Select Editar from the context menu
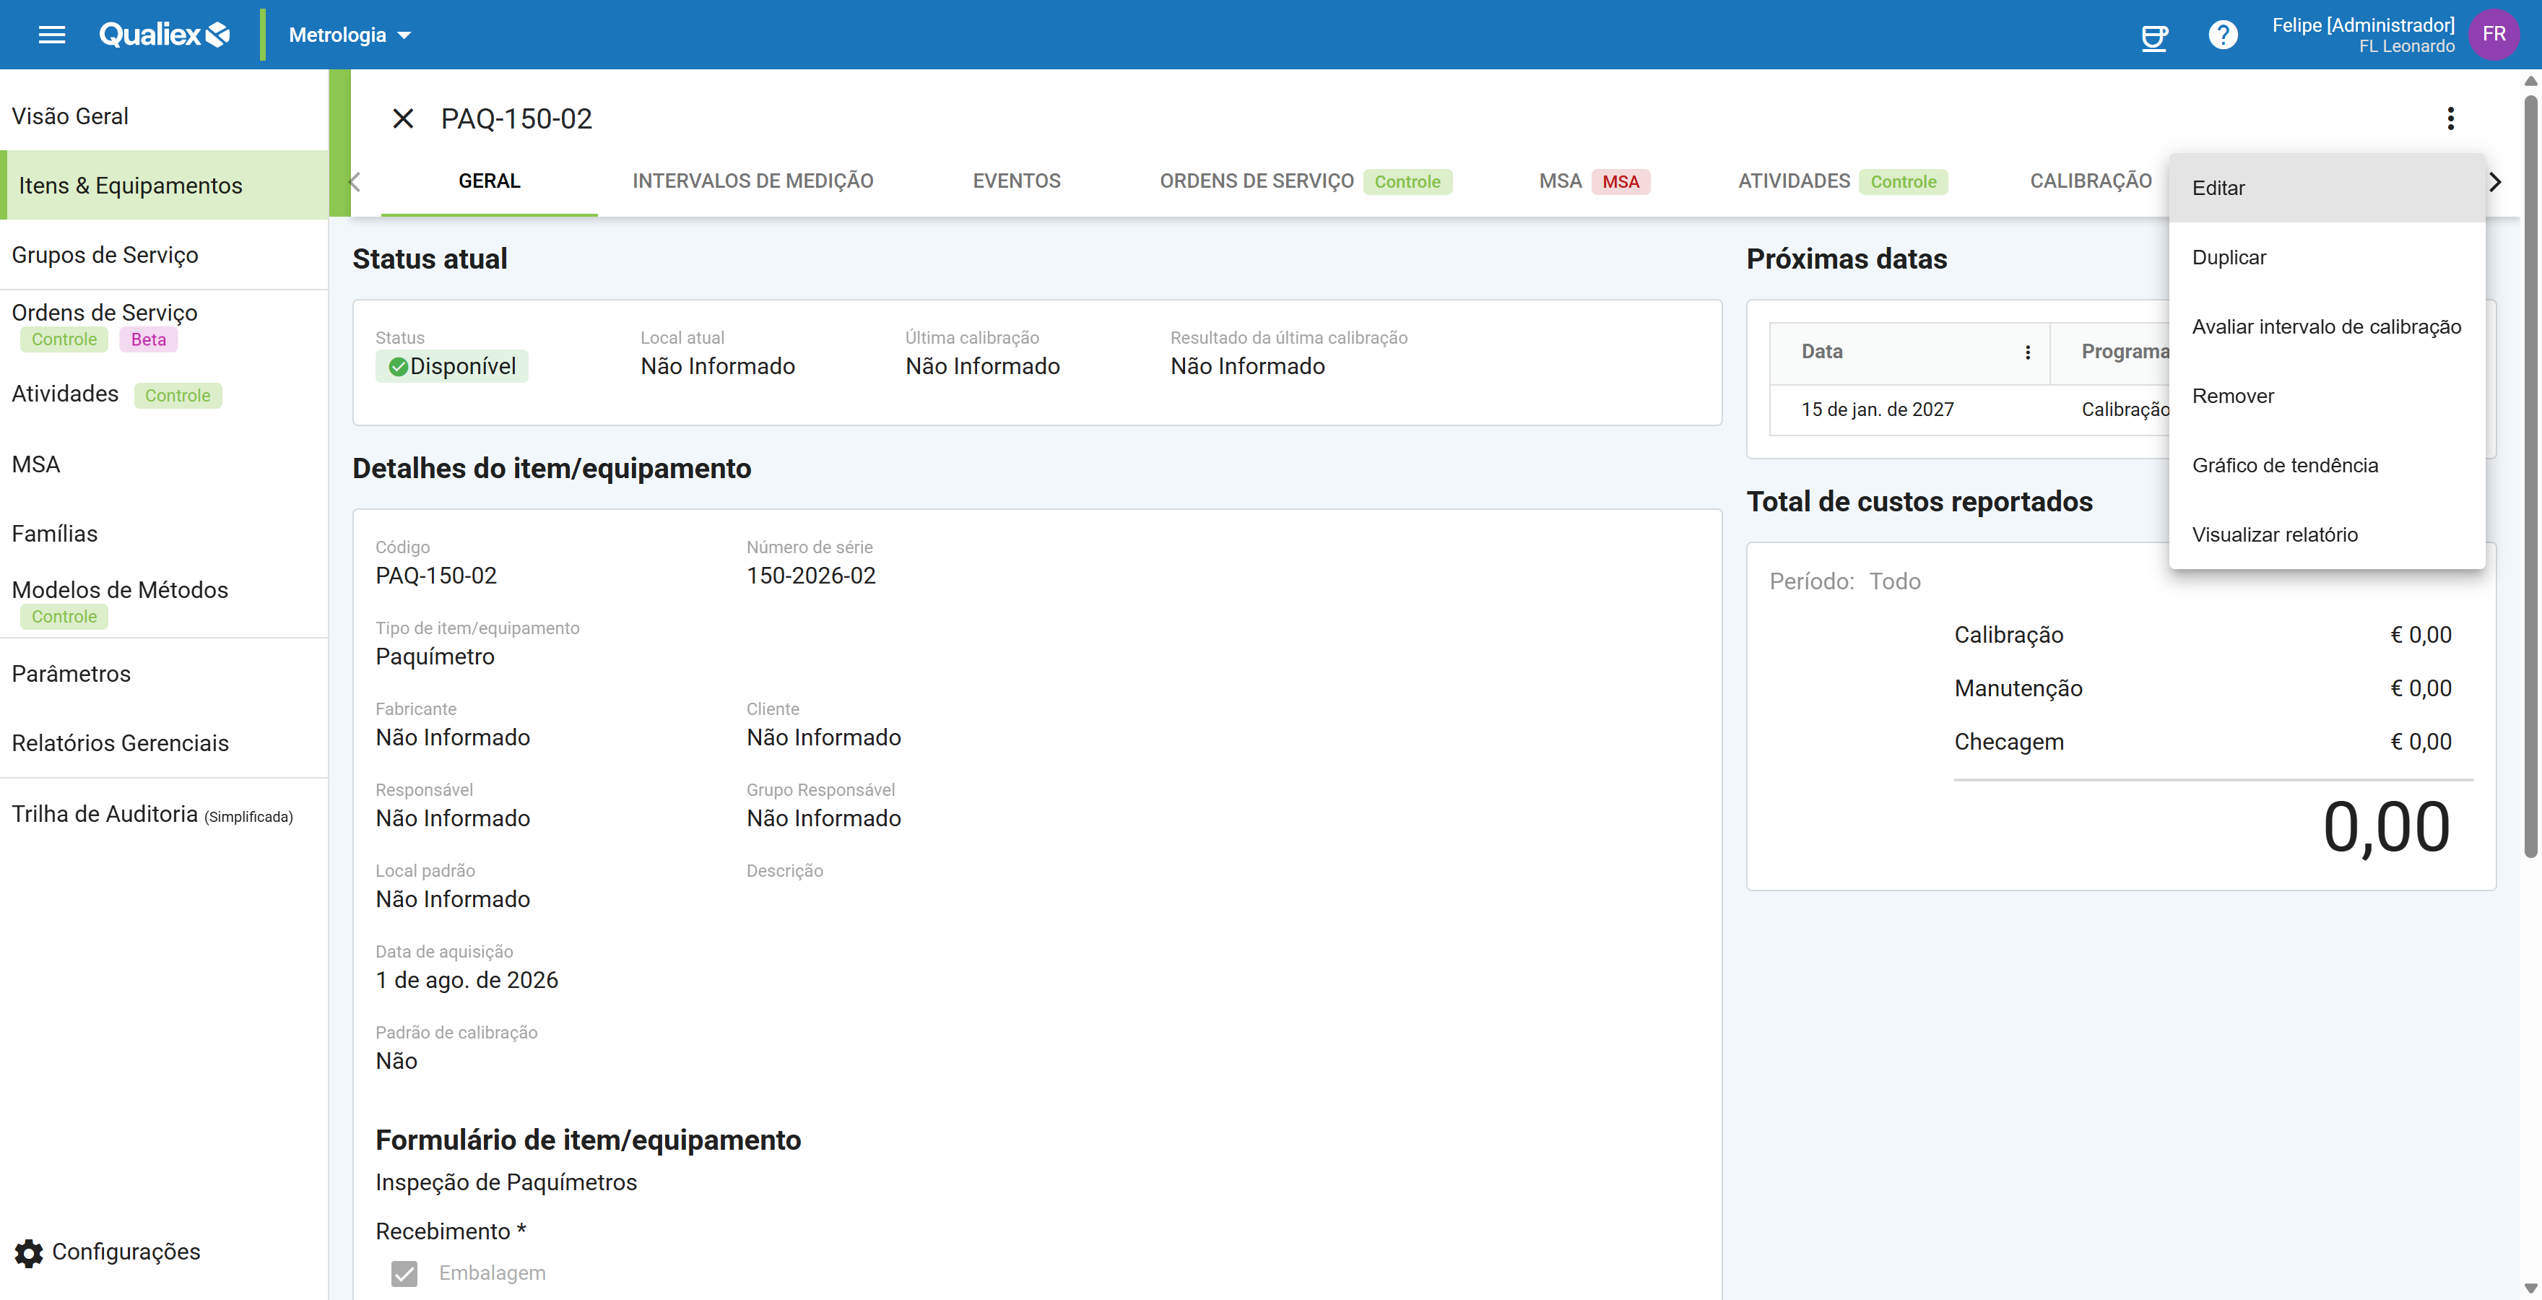Image resolution: width=2542 pixels, height=1300 pixels. click(x=2326, y=188)
